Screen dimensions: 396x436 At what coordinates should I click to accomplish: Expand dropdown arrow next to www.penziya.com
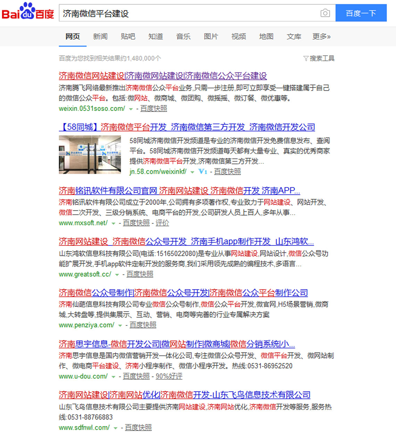(x=120, y=325)
